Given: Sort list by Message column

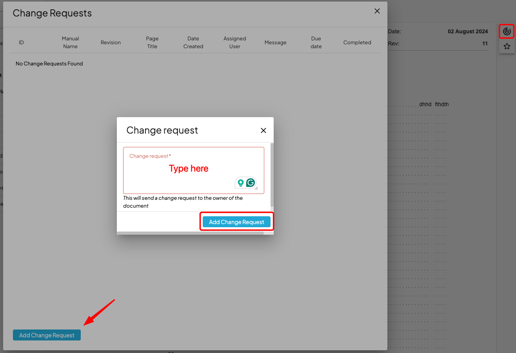Looking at the screenshot, I should tap(275, 42).
